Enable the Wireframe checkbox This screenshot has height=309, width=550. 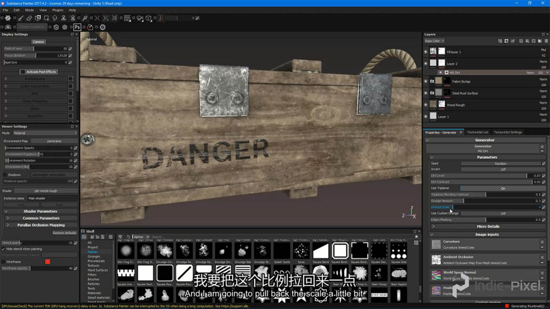(3, 262)
